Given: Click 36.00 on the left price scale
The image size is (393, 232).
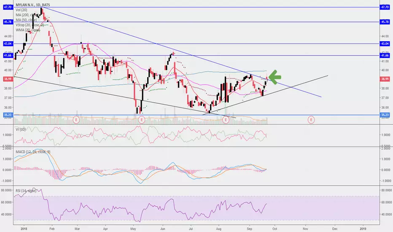Looking at the screenshot, I should point(8,107).
